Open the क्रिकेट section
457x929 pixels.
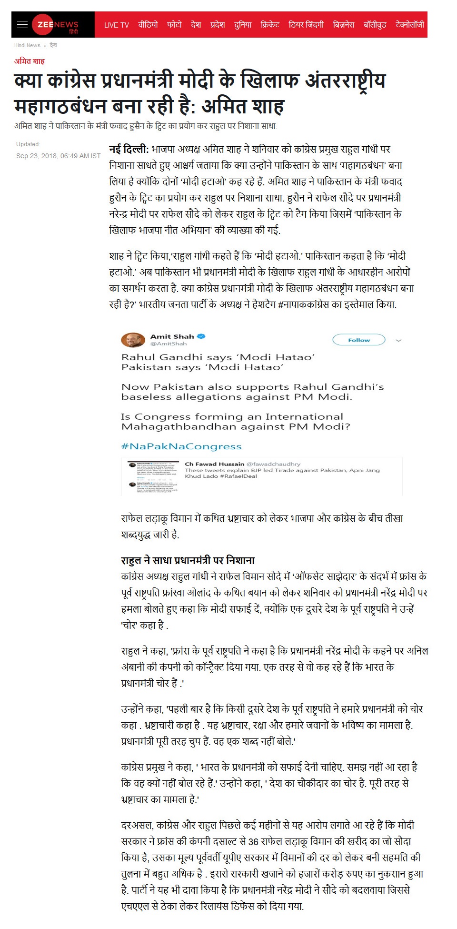tap(270, 24)
